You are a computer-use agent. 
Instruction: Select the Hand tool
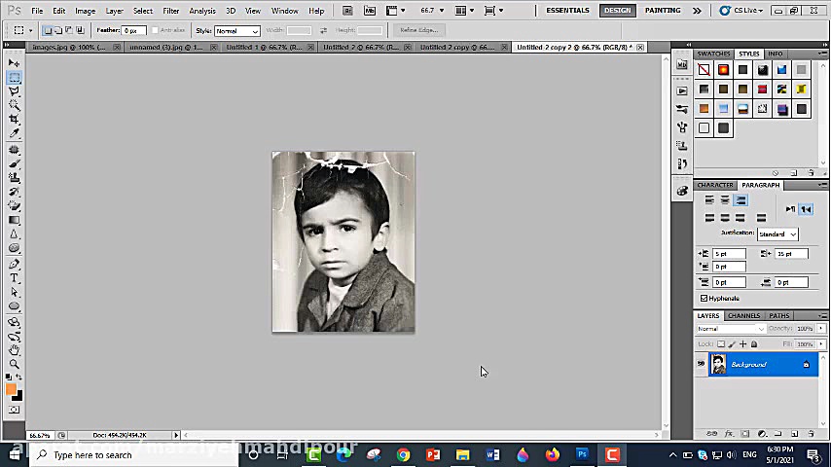click(x=15, y=350)
